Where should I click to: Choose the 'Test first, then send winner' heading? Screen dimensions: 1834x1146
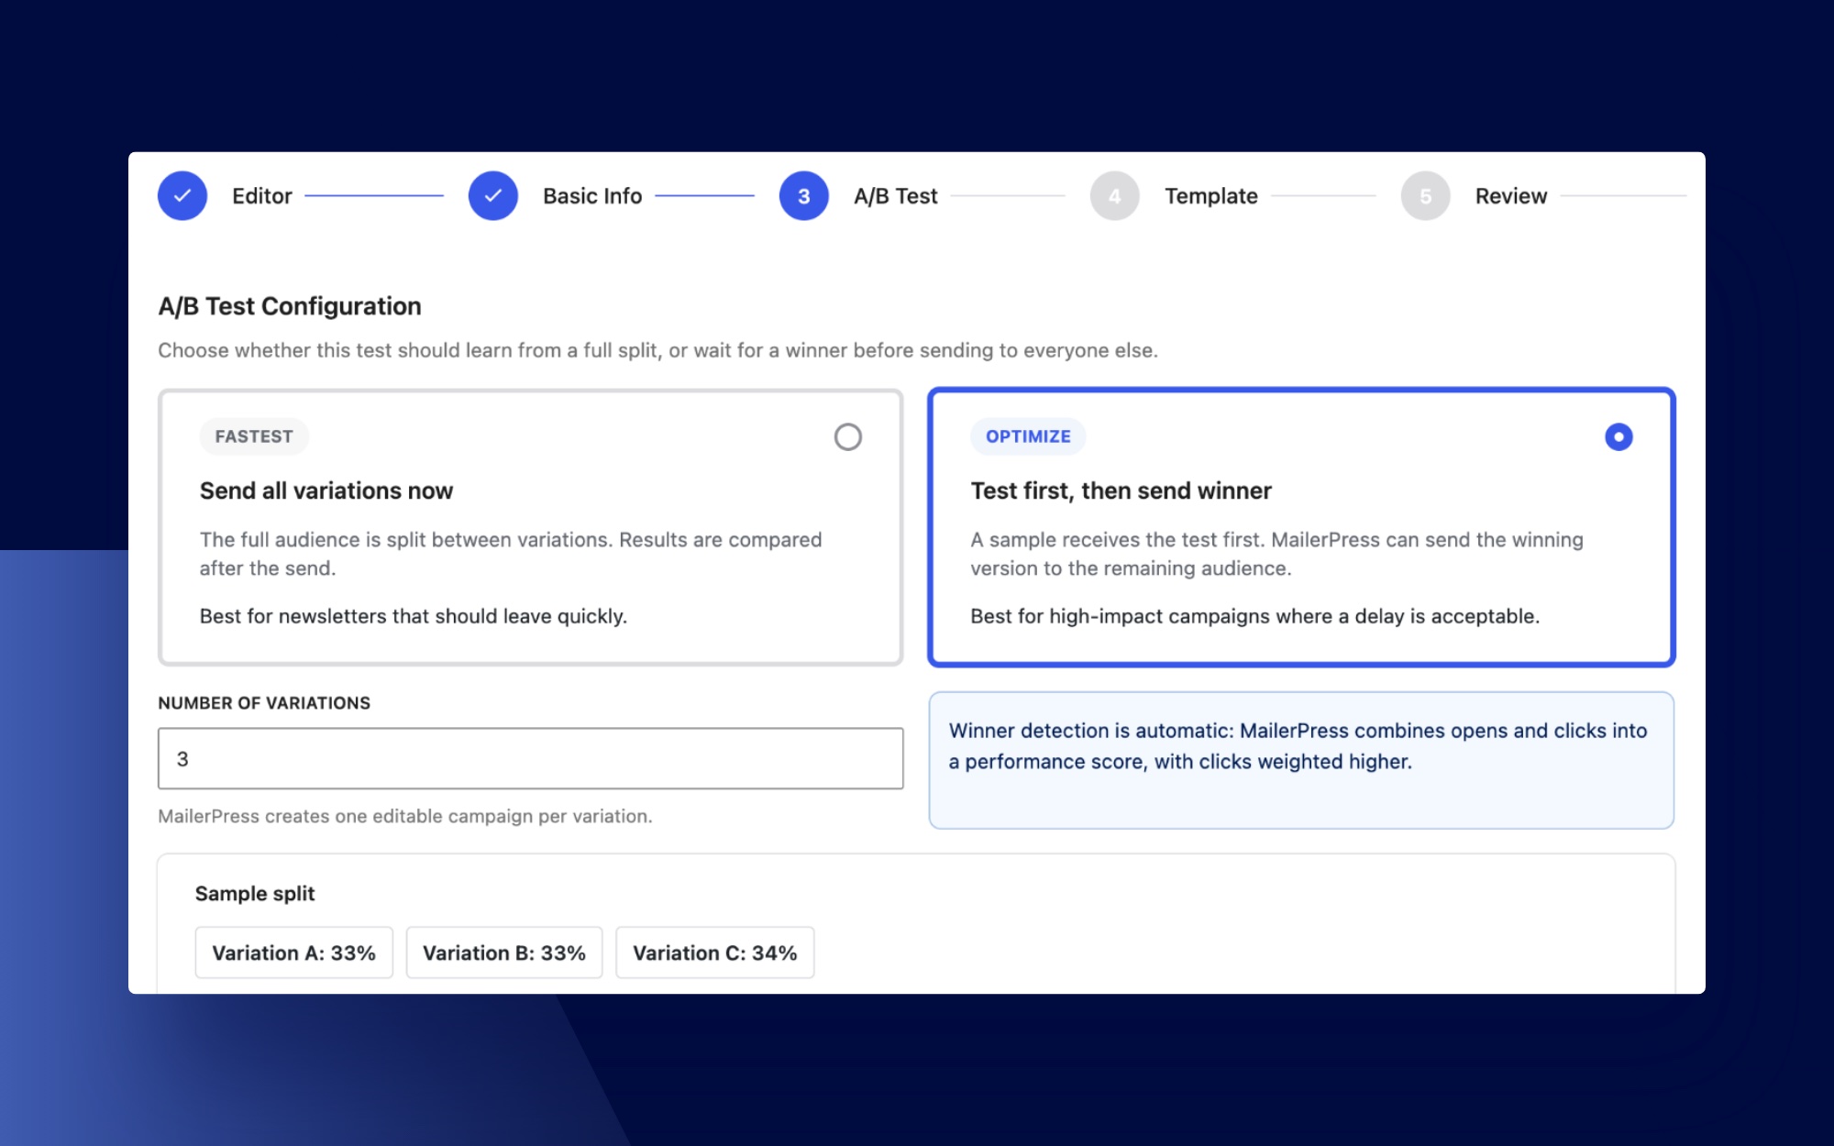pyautogui.click(x=1121, y=490)
